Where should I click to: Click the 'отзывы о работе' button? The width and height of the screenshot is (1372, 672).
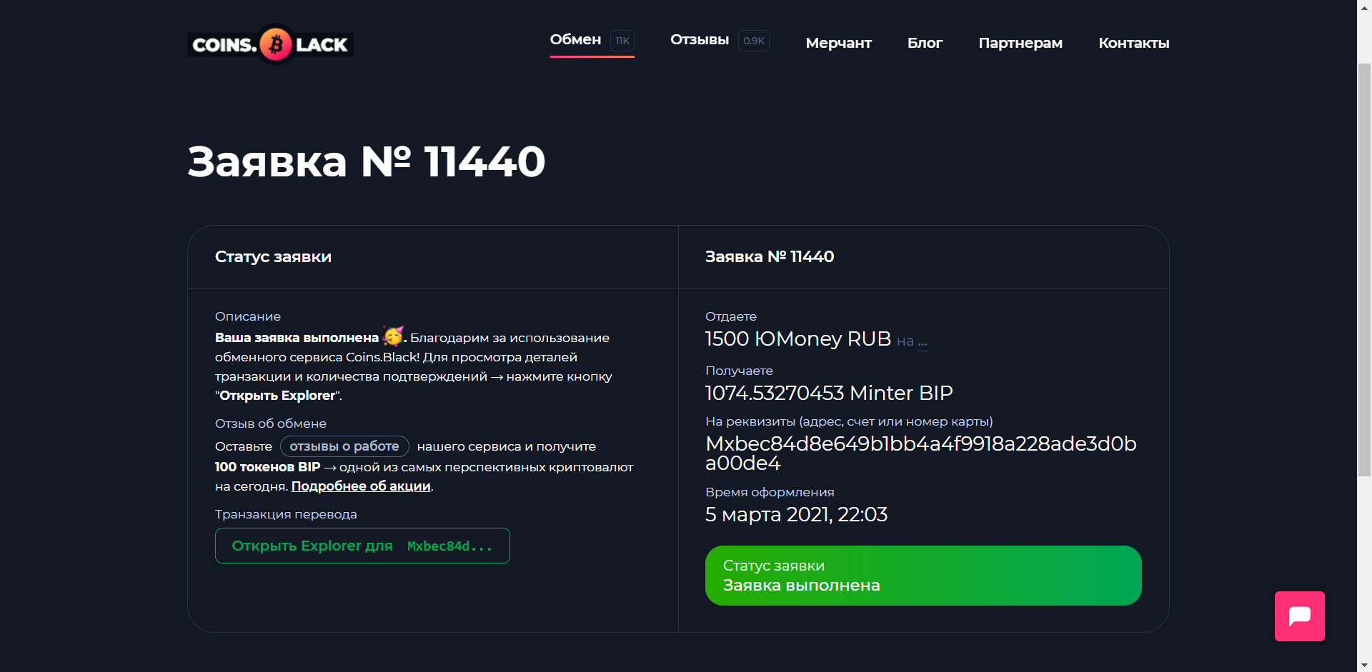344,446
